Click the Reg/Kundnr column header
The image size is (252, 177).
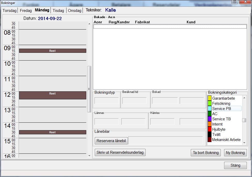119,22
